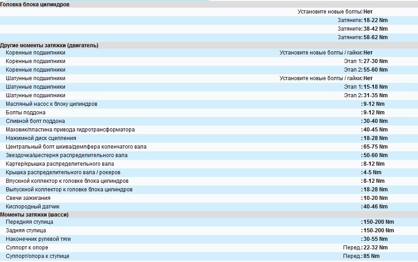The height and width of the screenshot is (262, 418).
Task: Select 'Наконечник рулевой тяги' row
Action: [x=209, y=239]
